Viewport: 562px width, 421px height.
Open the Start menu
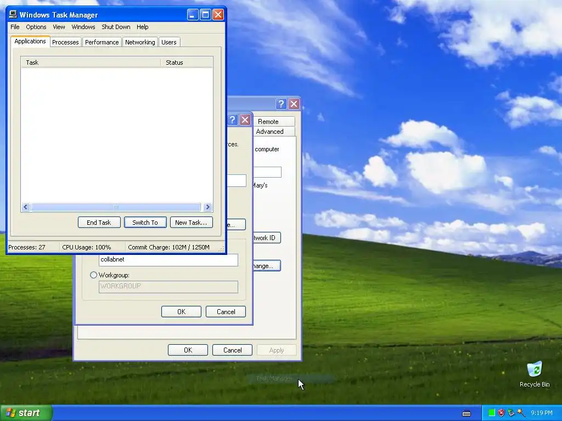(26, 413)
